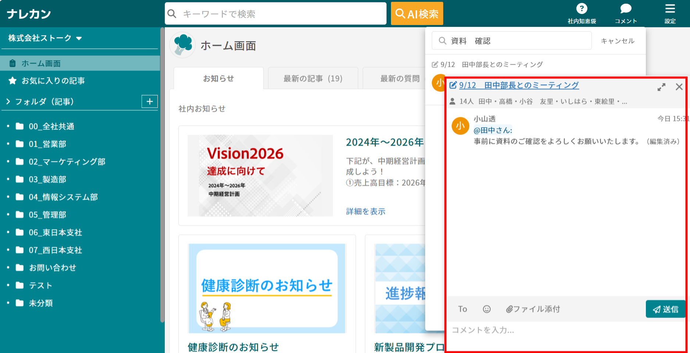Select the お知らせ tab
Screen dimensions: 690x353
coord(218,78)
